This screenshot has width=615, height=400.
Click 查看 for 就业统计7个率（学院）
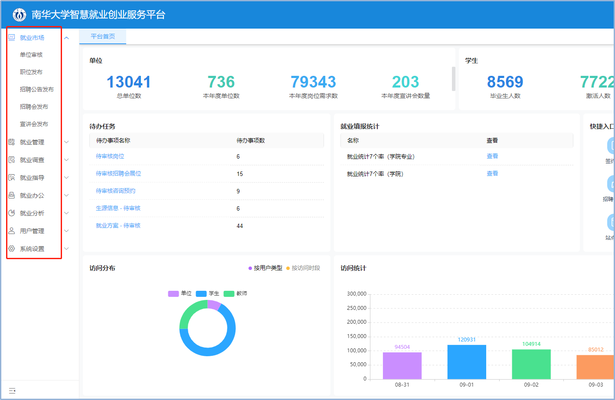[492, 174]
